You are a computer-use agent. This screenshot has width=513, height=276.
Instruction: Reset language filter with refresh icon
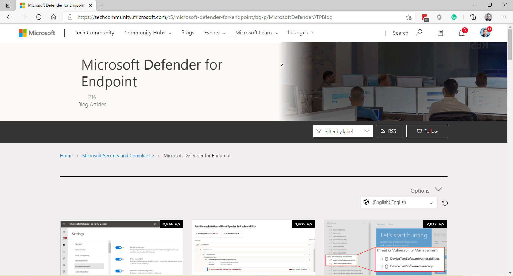pyautogui.click(x=445, y=203)
